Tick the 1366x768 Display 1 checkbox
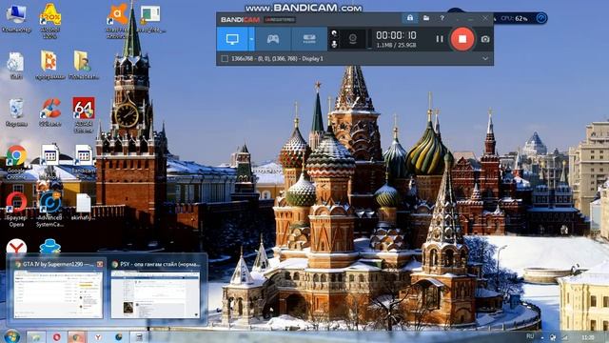 click(225, 59)
